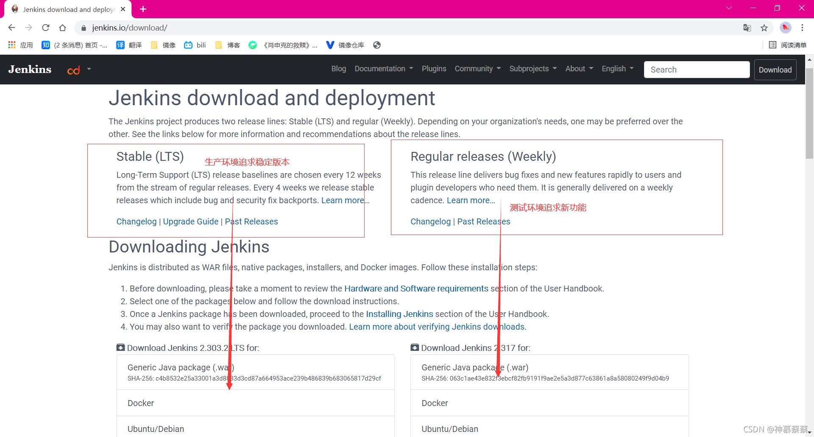Open the Upgrade Guide link

pos(191,221)
